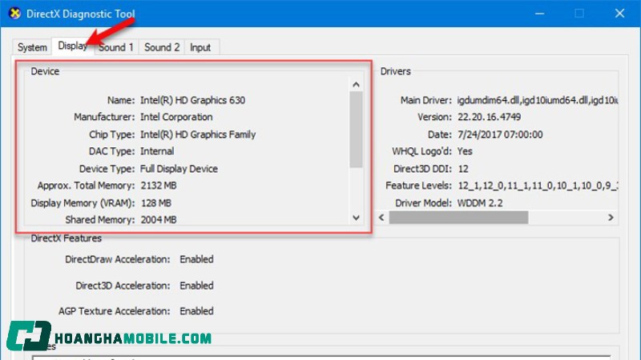The image size is (641, 360).
Task: Close the DirectX Diagnostic Tool window
Action: click(x=619, y=14)
